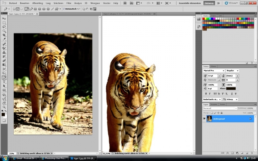This screenshot has height=161, width=258.
Task: Toggle lock position icon in Lagen panel
Action: (218, 113)
